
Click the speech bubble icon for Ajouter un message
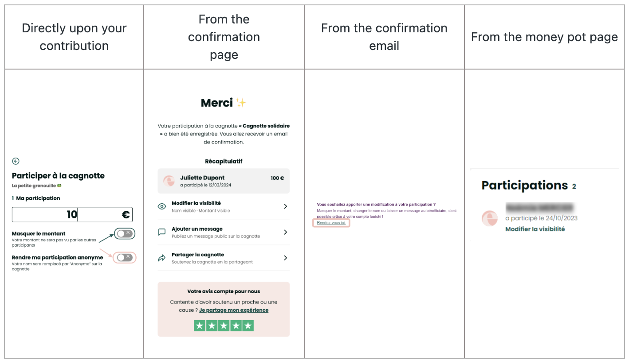tap(162, 232)
